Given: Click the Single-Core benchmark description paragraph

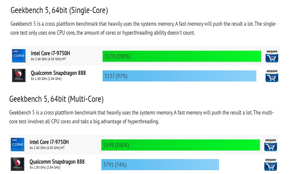Looking at the screenshot, I should coord(144,28).
